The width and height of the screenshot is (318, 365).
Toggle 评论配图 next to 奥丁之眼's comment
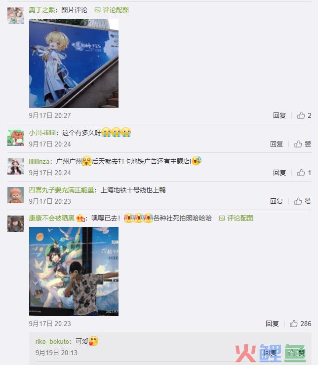(112, 10)
